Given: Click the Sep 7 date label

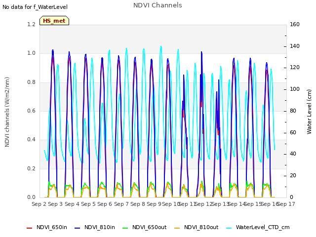Looking at the screenshot, I should point(121,204).
